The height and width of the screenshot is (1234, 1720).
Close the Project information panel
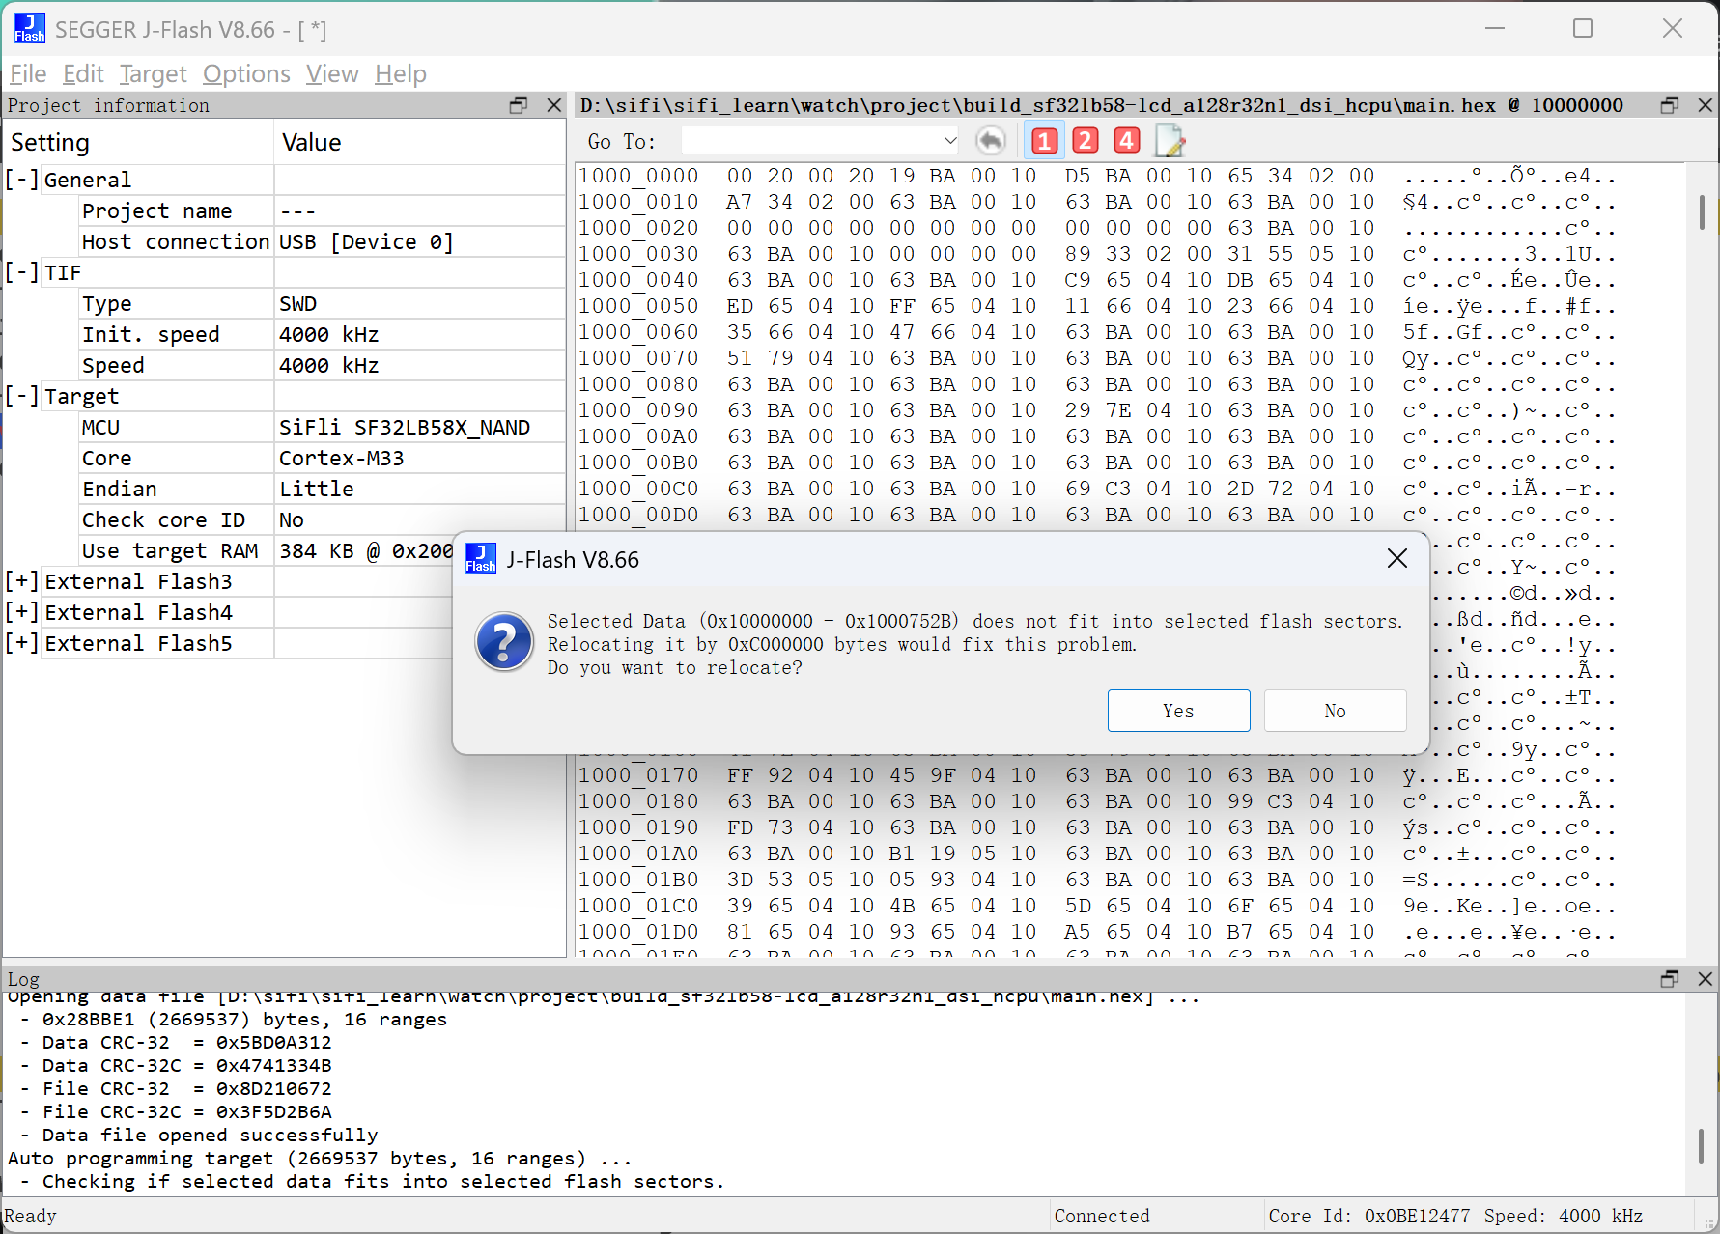click(x=554, y=105)
